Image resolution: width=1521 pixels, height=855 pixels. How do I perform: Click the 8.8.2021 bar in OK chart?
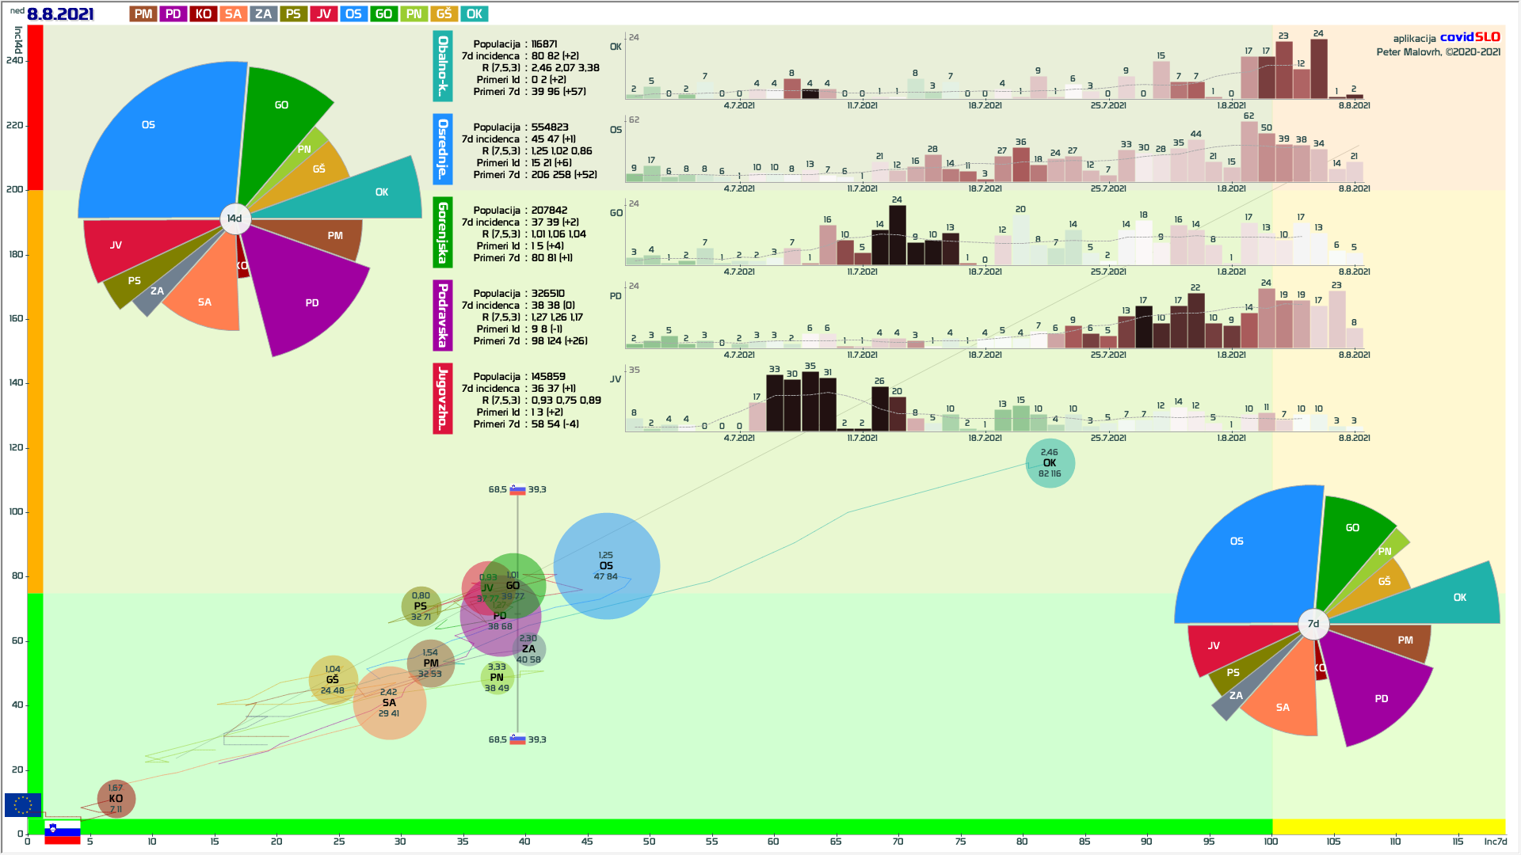coord(1354,95)
